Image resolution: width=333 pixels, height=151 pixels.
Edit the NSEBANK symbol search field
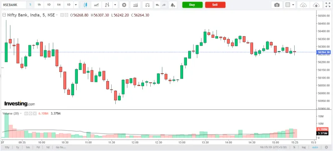point(13,5)
